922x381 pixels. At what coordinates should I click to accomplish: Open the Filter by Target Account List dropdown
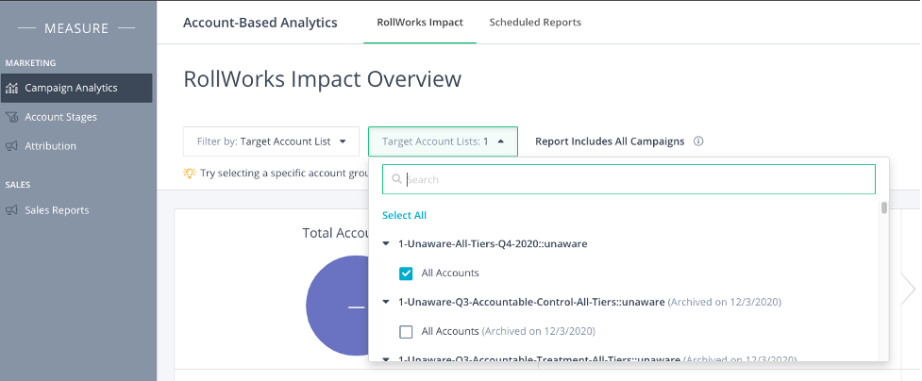[271, 141]
